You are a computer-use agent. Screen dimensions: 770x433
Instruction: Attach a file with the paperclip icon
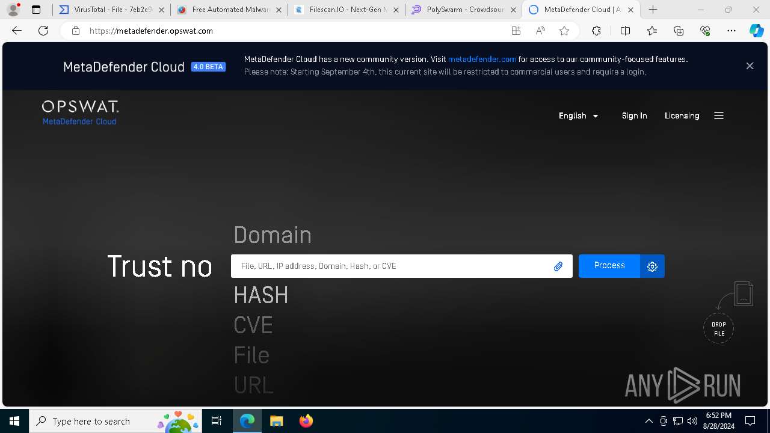click(x=558, y=266)
